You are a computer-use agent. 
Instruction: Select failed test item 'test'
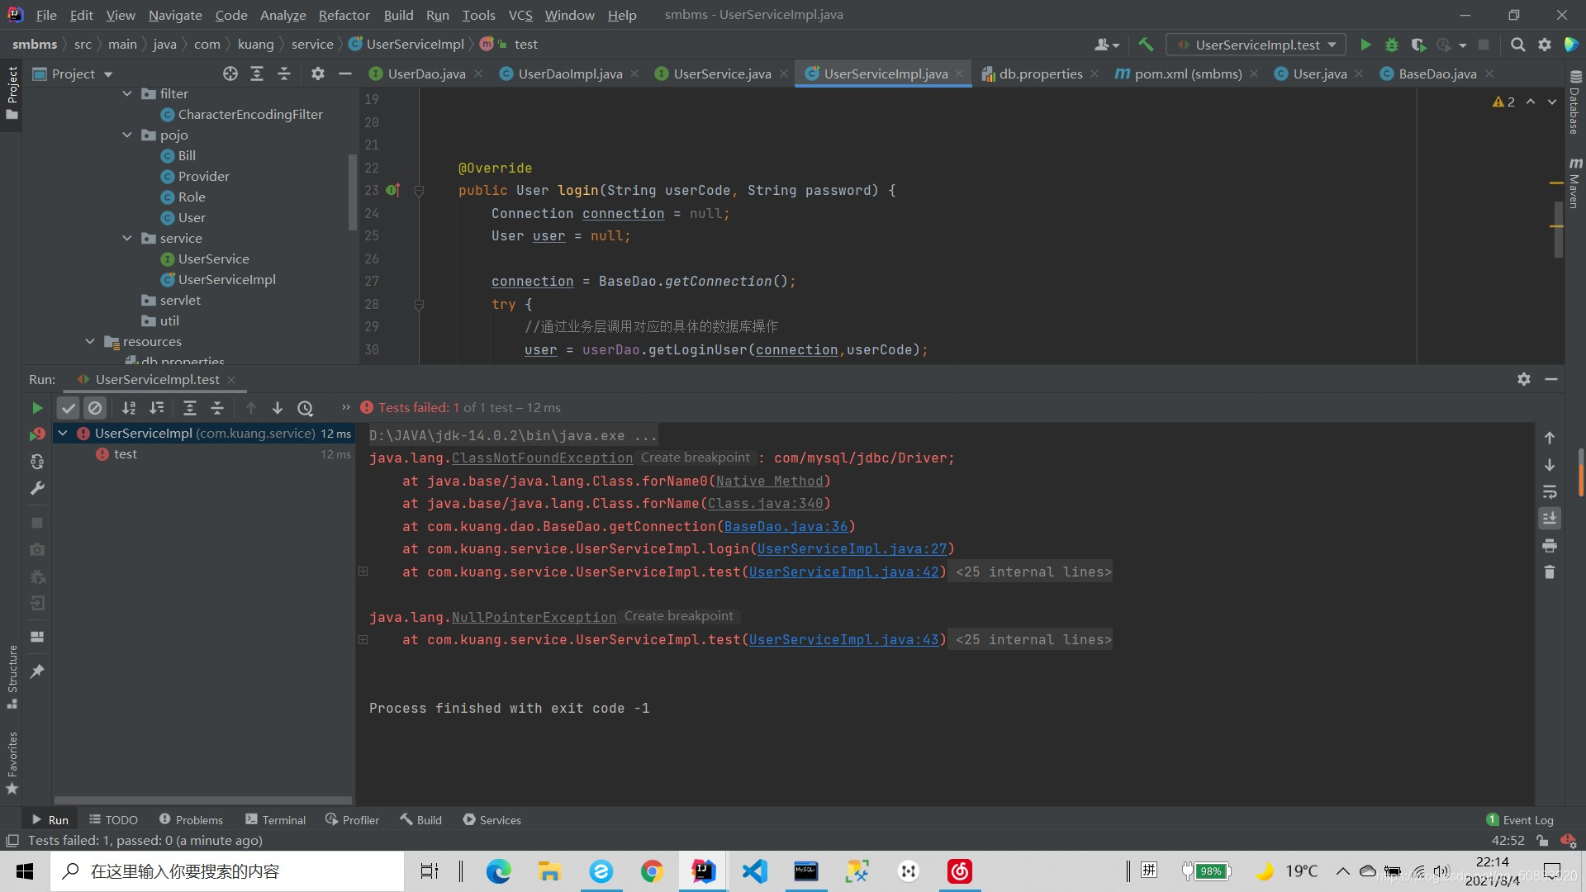126,454
